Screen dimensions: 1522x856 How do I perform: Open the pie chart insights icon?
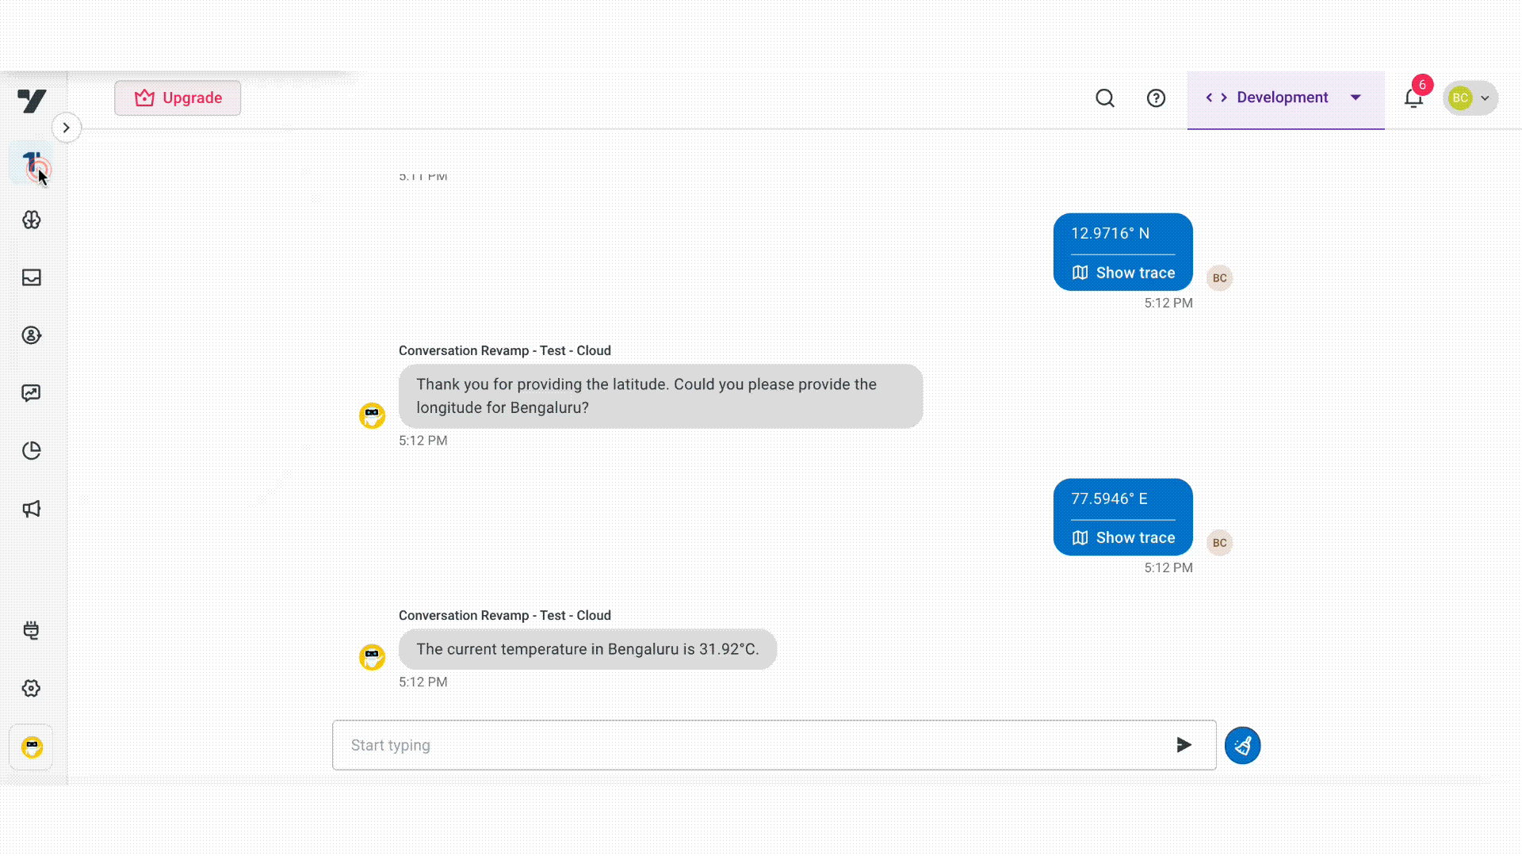pos(32,451)
